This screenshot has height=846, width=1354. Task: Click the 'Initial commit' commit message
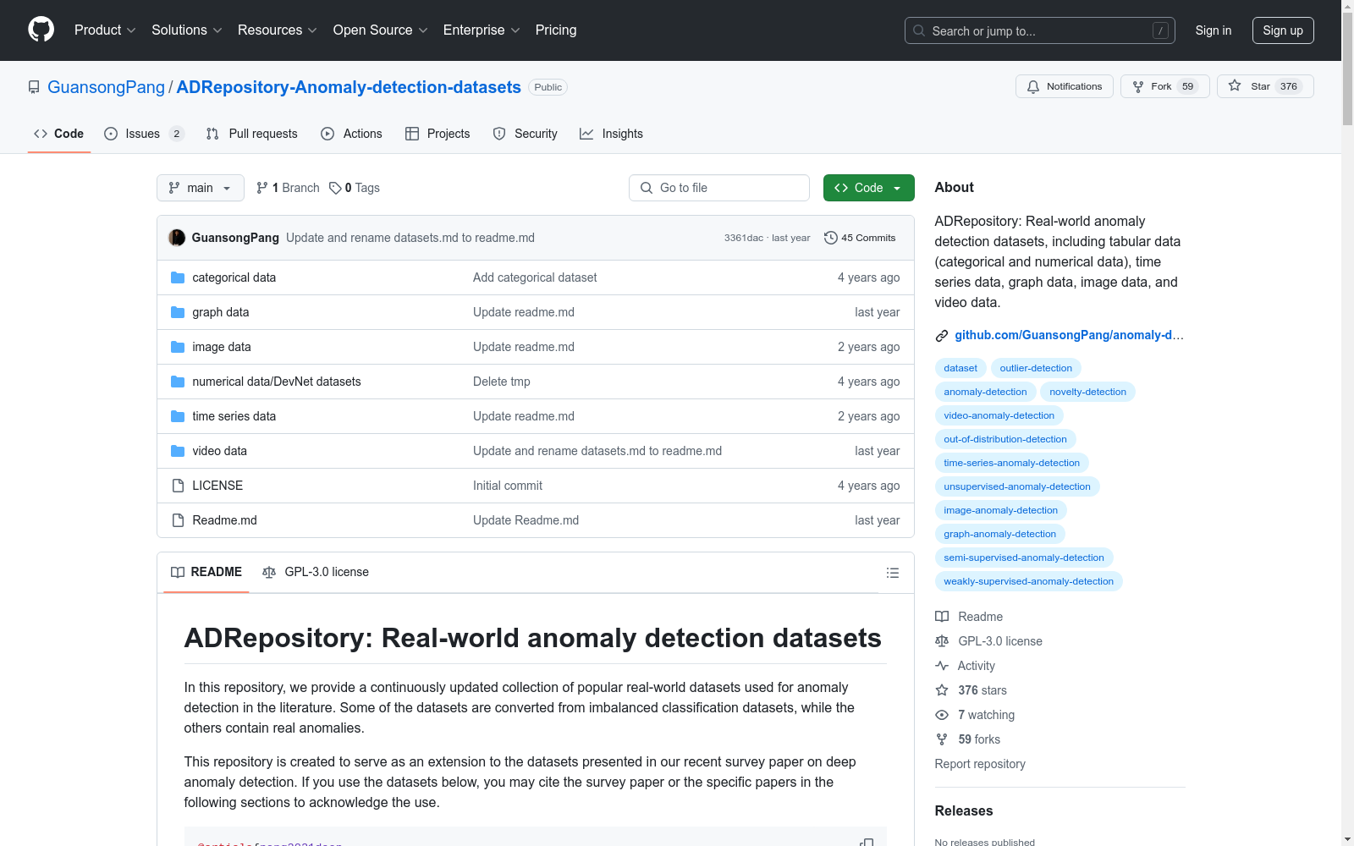tap(508, 486)
